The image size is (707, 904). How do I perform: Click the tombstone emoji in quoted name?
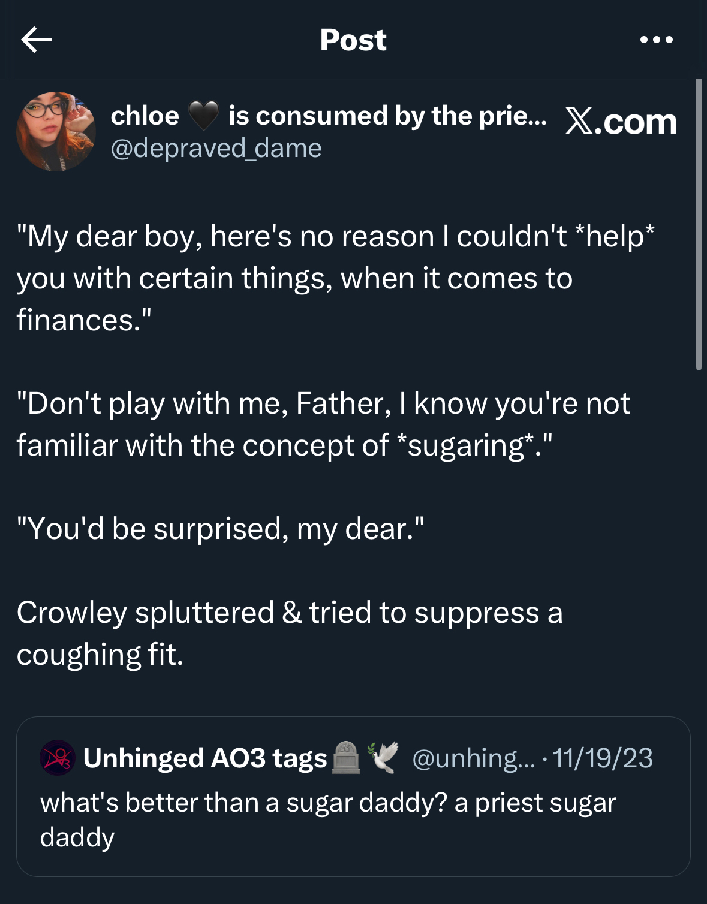(346, 758)
